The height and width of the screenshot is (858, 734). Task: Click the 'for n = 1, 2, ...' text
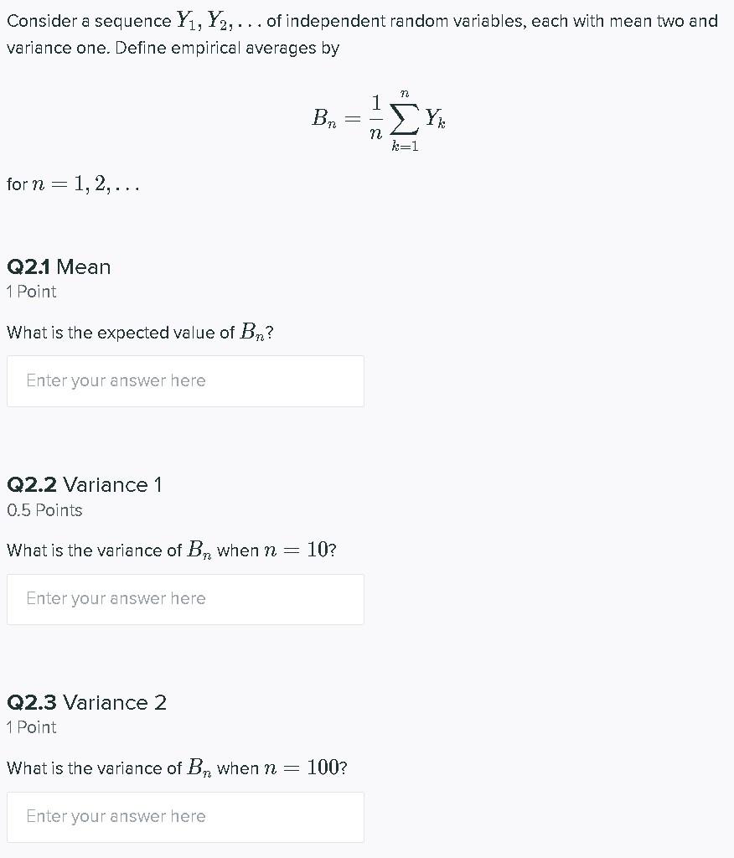(72, 184)
